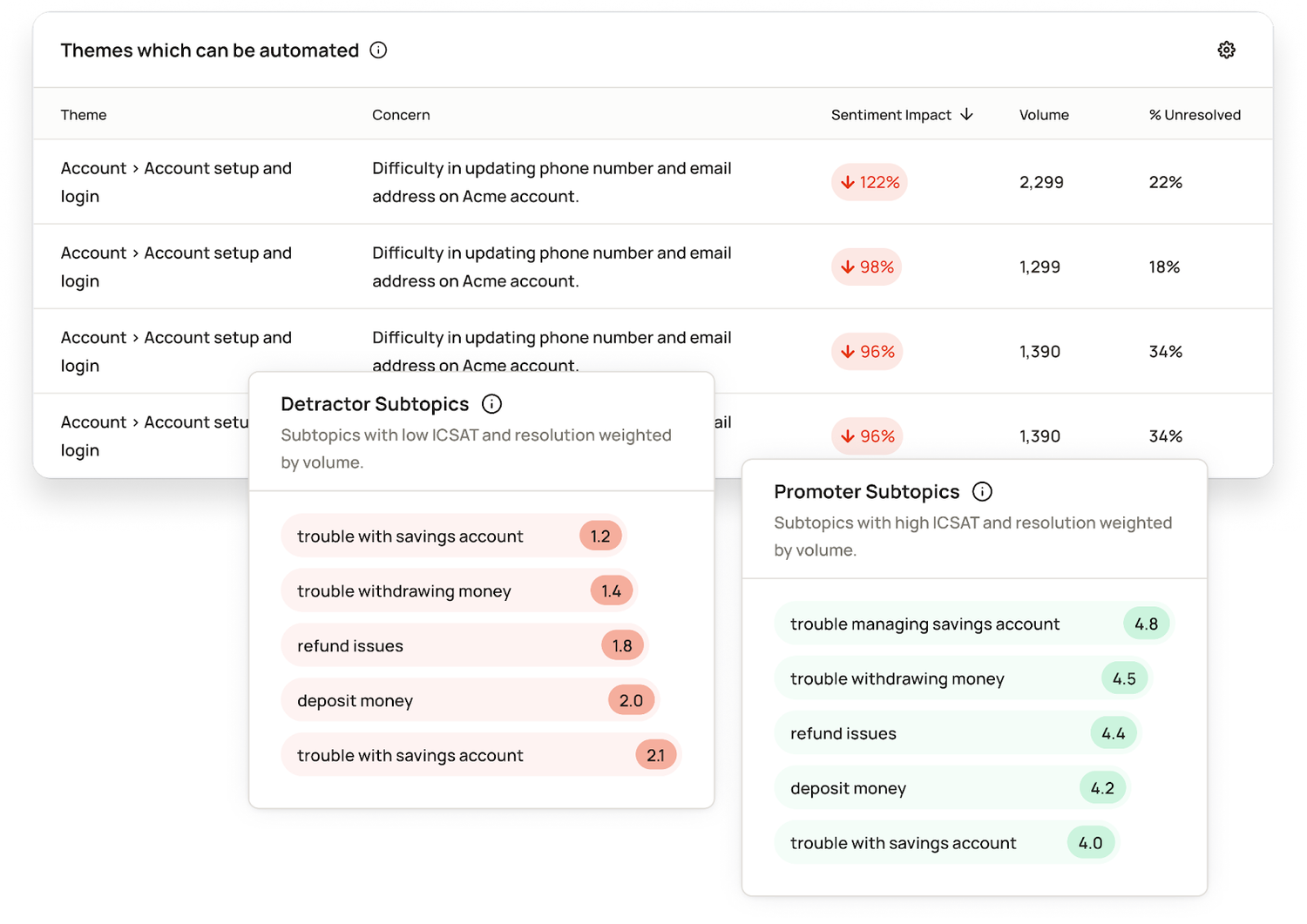Click the Volume column header
This screenshot has height=924, width=1307.
click(x=1043, y=115)
